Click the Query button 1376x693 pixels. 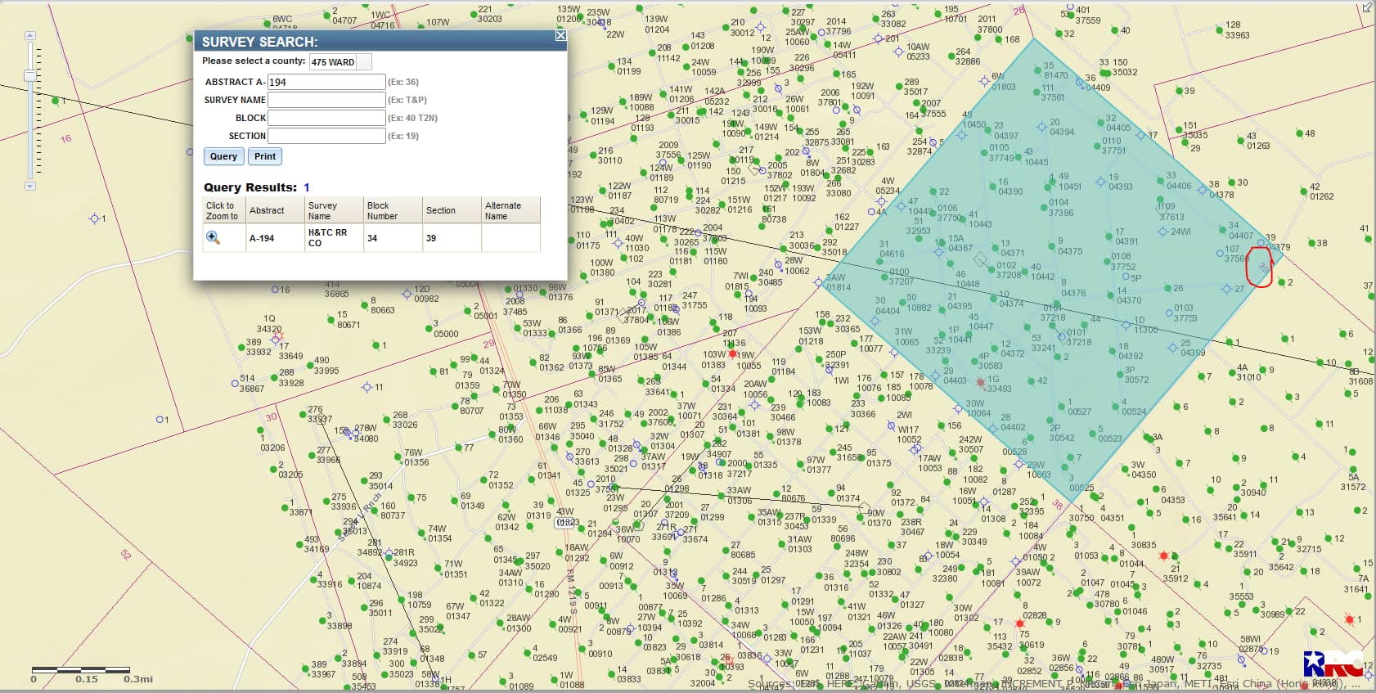coord(223,156)
